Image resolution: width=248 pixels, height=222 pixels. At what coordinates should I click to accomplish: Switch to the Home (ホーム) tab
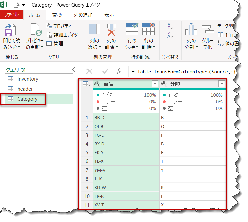point(35,15)
